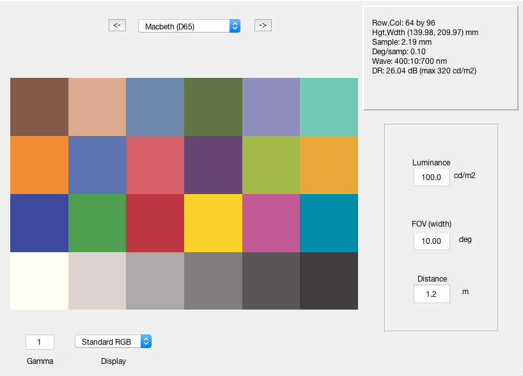Click the dark gray patch, fifth in row
Viewport: 523px width, 376px height.
(x=271, y=281)
